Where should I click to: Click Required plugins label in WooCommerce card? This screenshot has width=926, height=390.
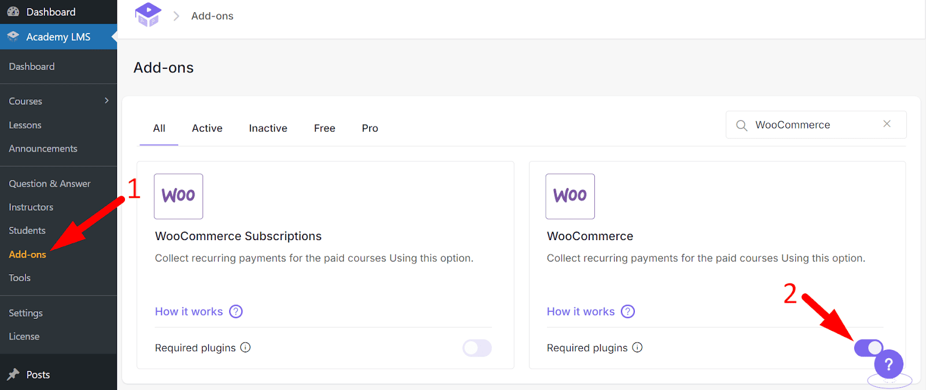tap(587, 348)
